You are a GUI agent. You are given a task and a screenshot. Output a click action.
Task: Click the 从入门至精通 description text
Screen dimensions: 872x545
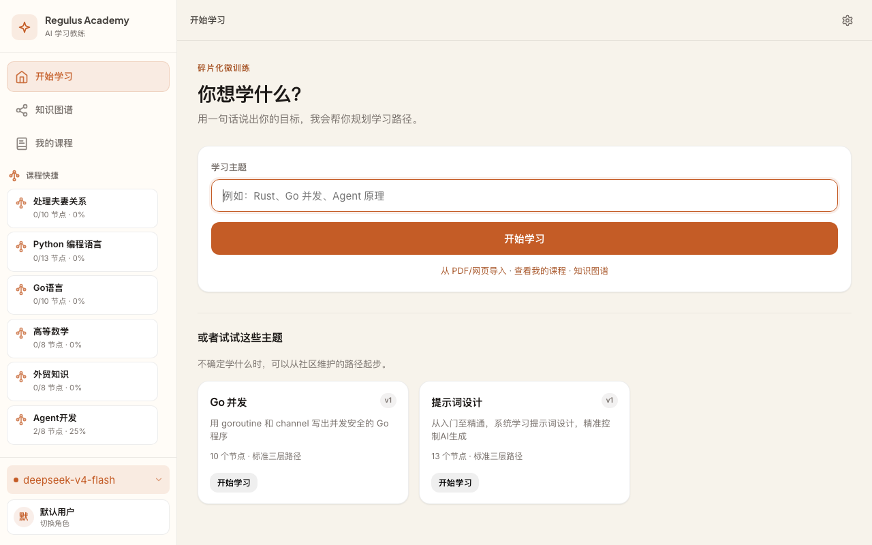click(x=521, y=430)
